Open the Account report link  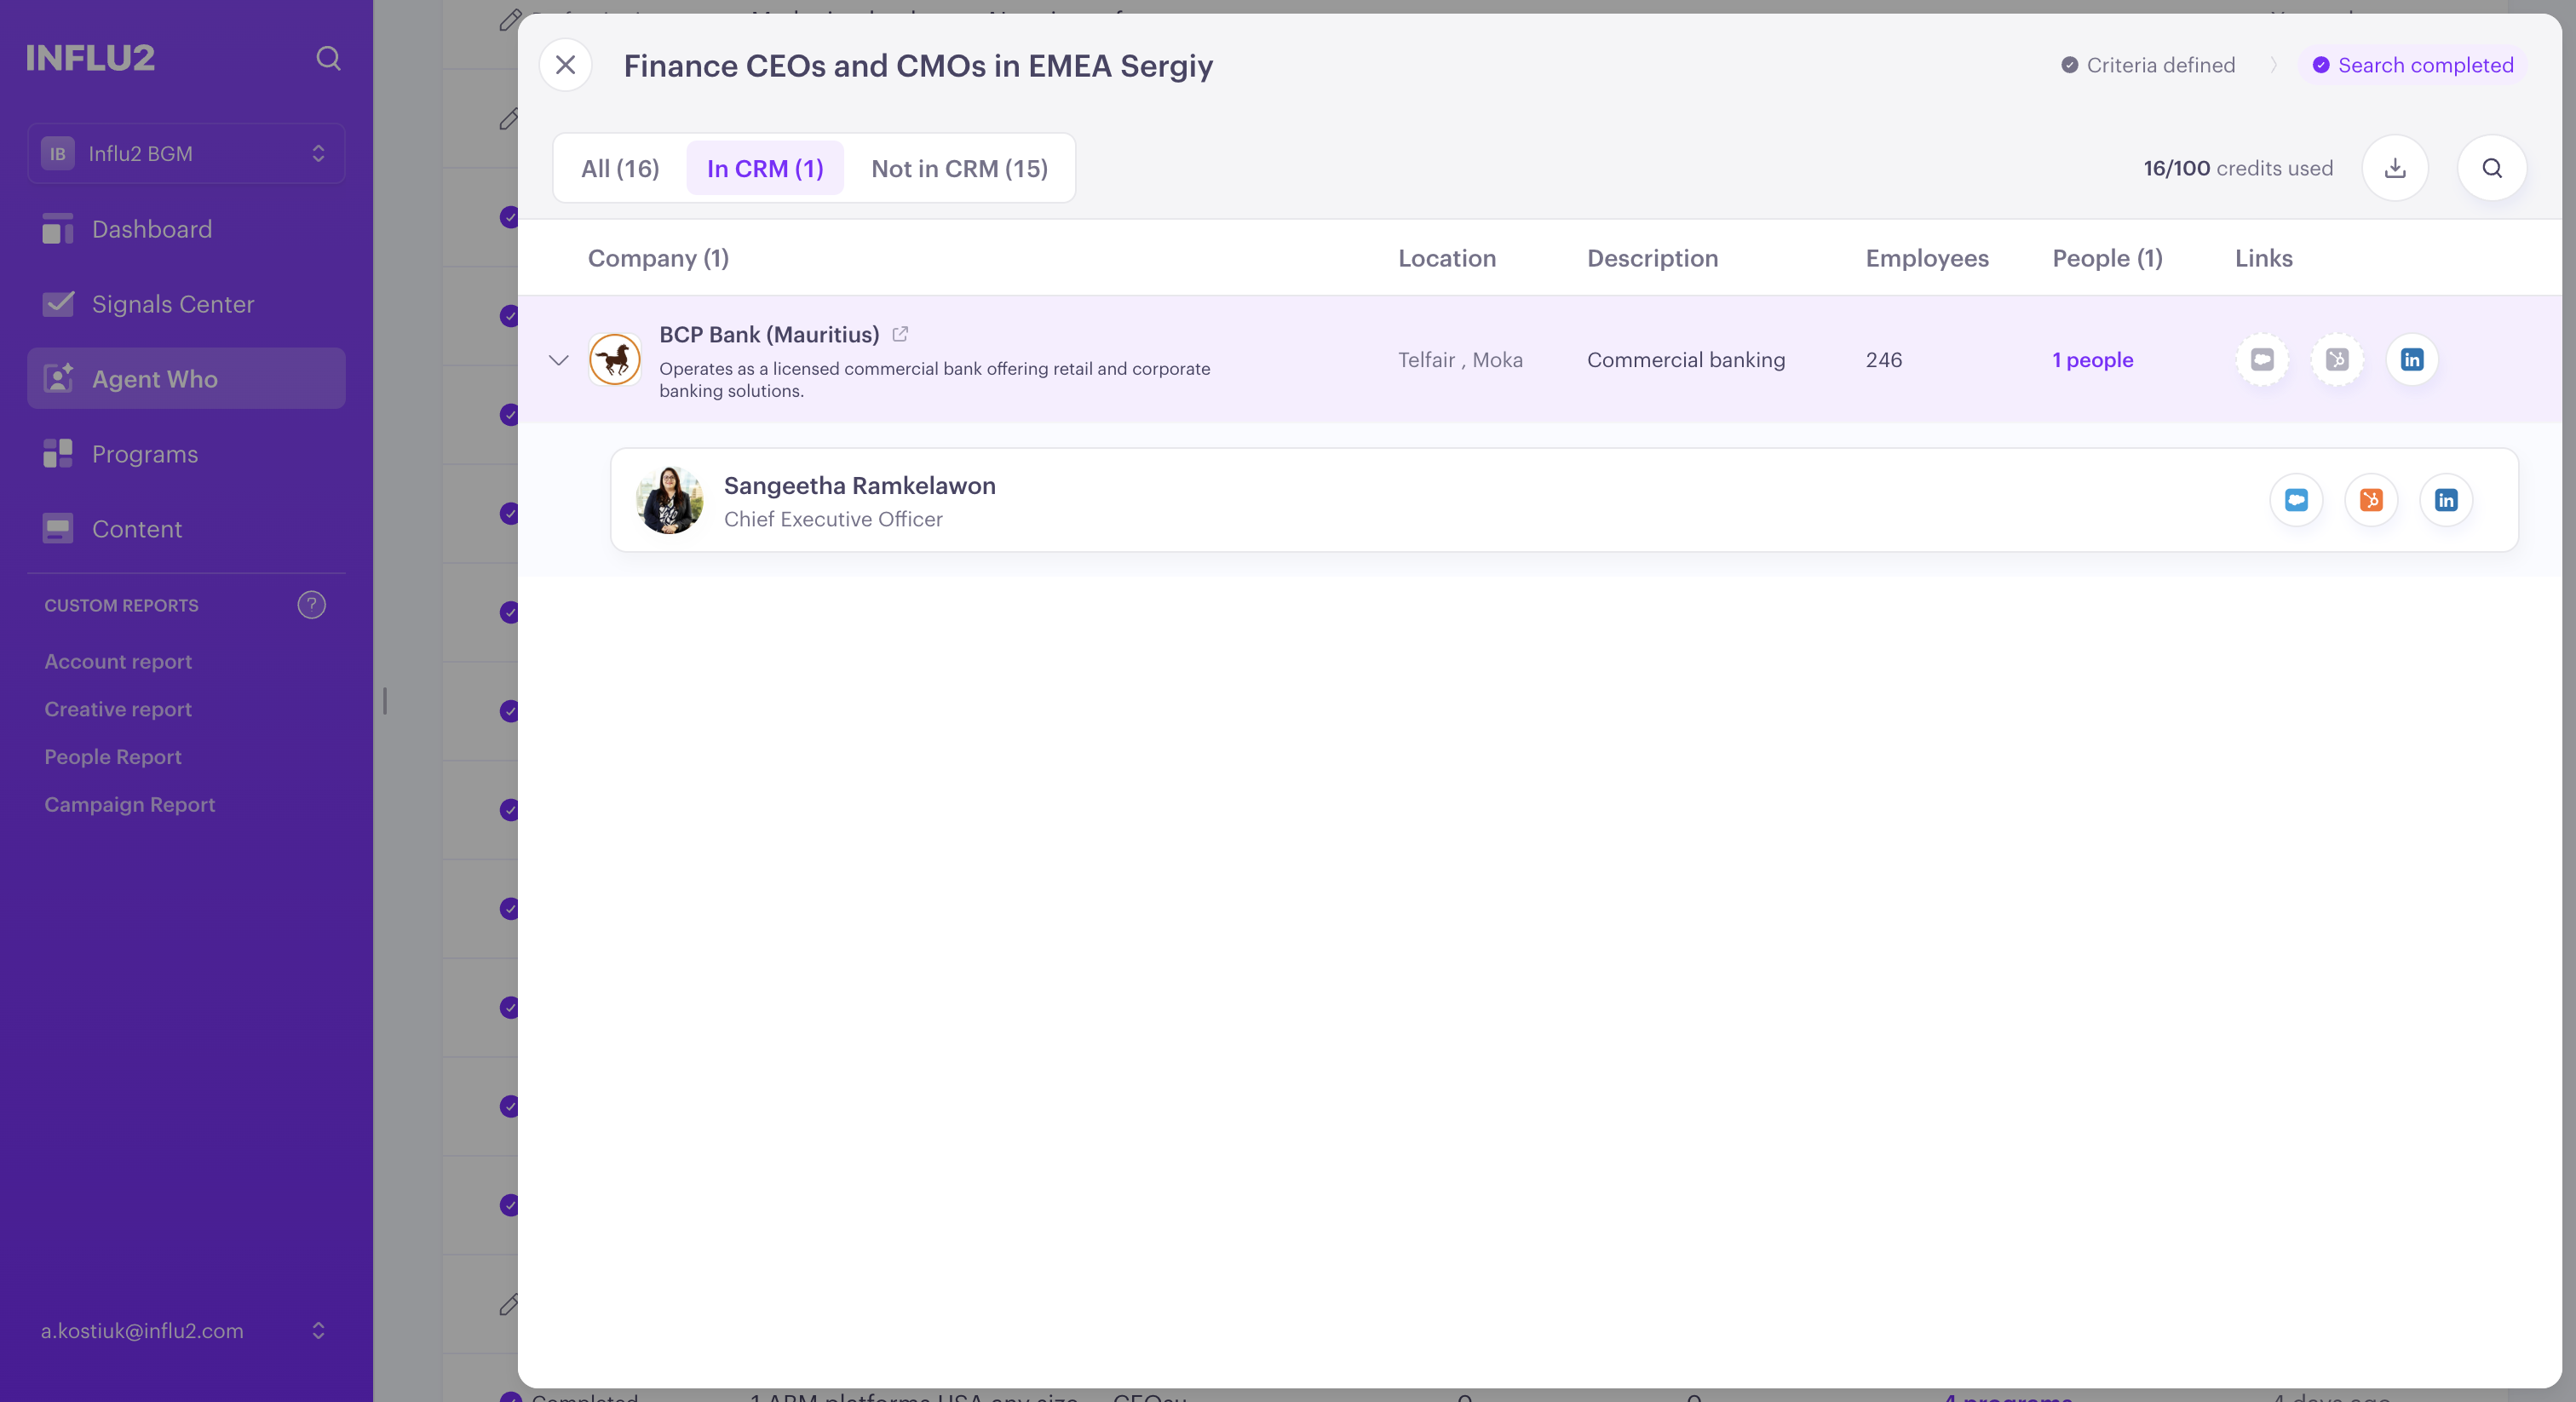(118, 661)
